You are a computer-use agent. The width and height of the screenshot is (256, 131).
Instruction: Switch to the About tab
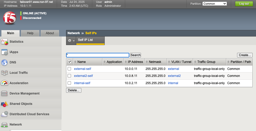(50, 33)
